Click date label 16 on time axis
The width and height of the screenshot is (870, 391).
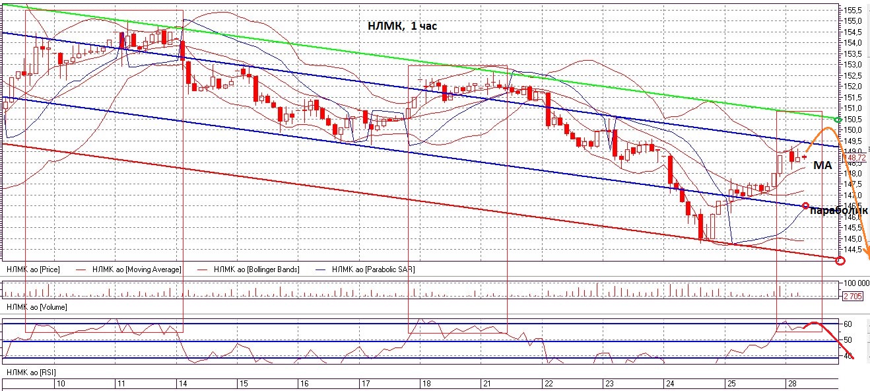[304, 383]
